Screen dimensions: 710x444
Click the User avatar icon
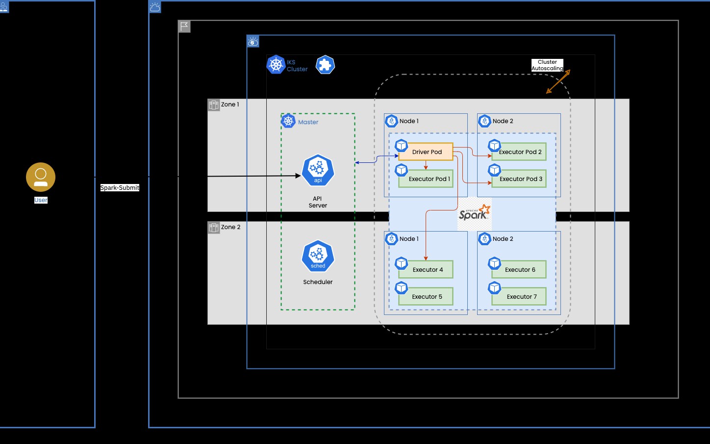coord(41,177)
